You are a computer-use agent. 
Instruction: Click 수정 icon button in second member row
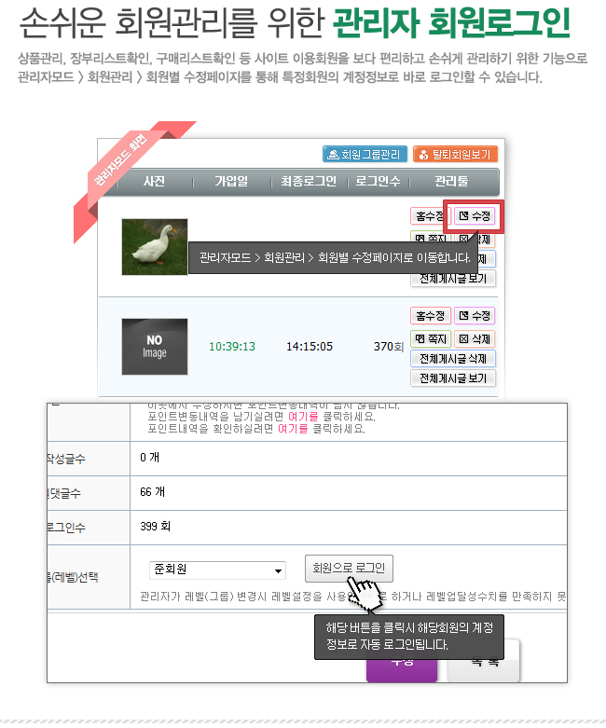click(x=475, y=316)
